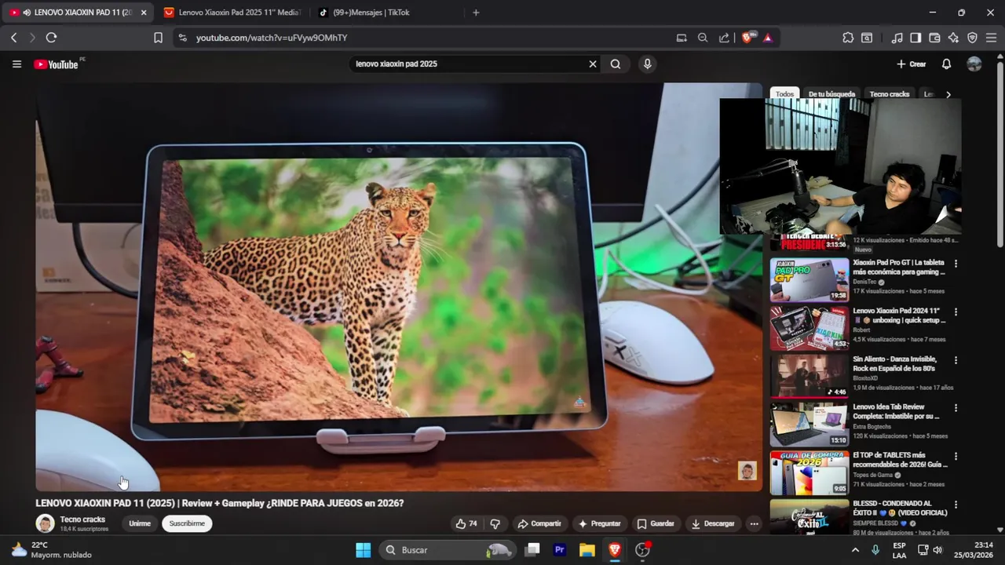
Task: Click the Brave Shields lion icon
Action: pyautogui.click(x=747, y=38)
